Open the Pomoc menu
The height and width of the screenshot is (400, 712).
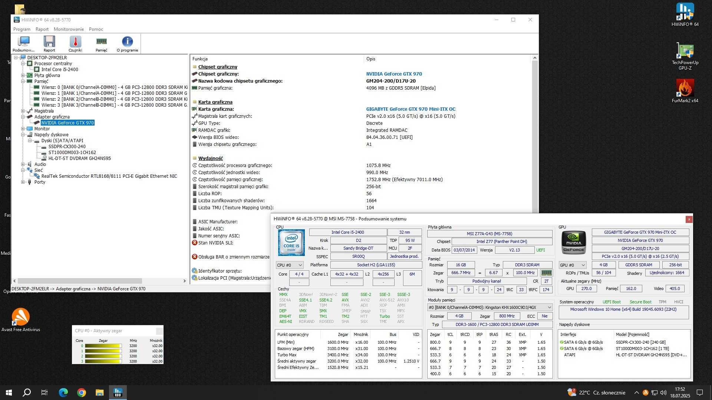(x=96, y=29)
